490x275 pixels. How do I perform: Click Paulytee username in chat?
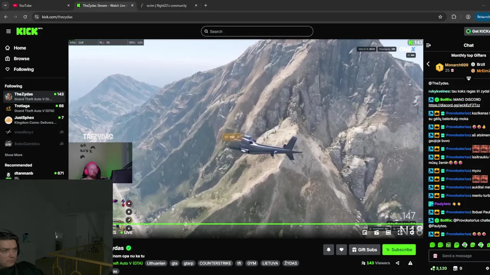tap(442, 204)
